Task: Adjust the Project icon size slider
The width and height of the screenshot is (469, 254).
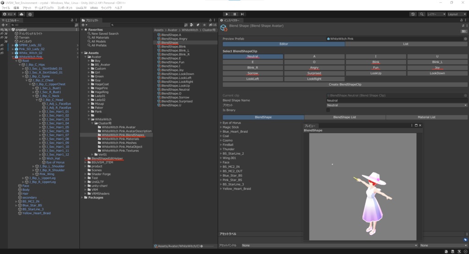Action: pyautogui.click(x=207, y=246)
